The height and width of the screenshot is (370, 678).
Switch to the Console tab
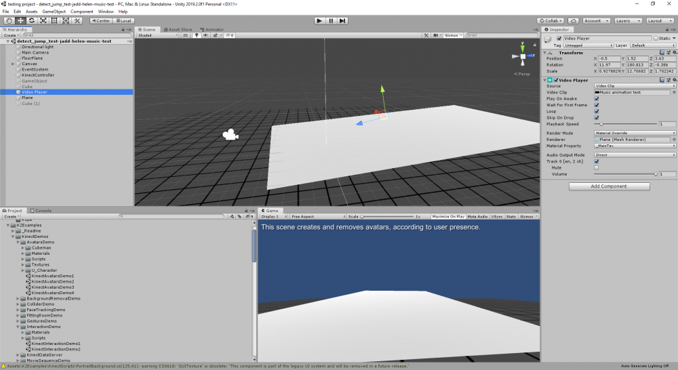(42, 211)
